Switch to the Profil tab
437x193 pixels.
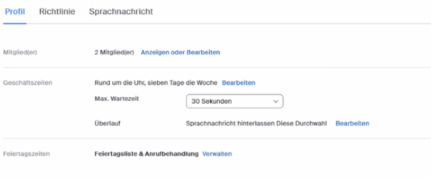pyautogui.click(x=14, y=12)
